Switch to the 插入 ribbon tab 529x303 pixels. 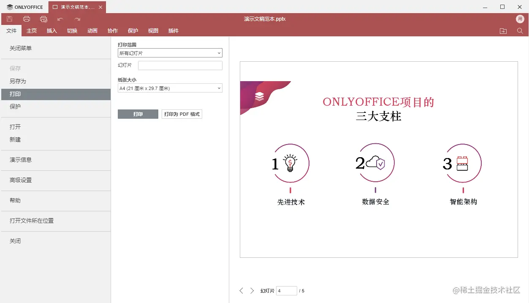pos(52,30)
